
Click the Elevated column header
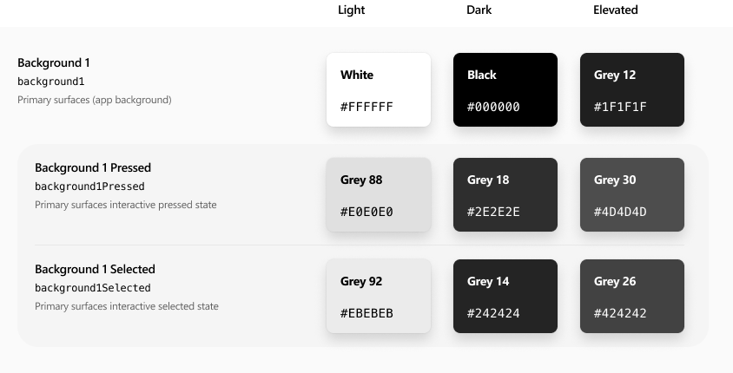tap(615, 10)
